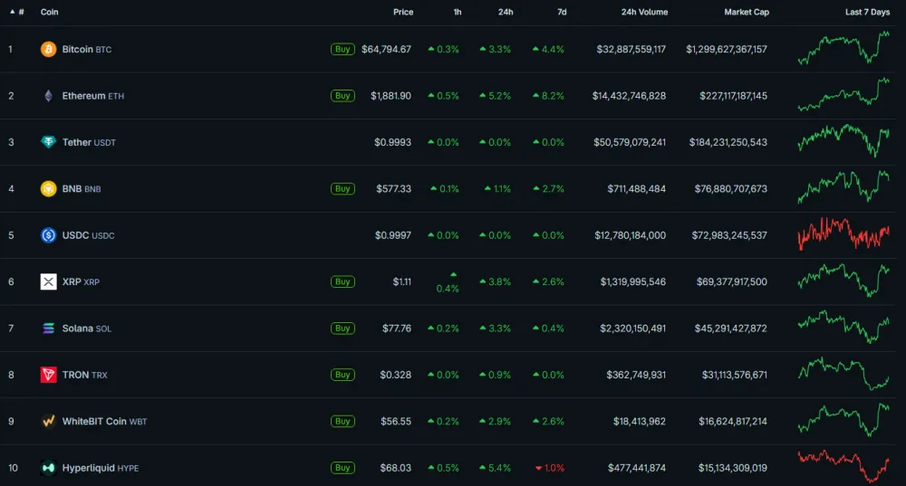Open Bitcoin's 7-day sparkline chart
Viewport: 906px width, 486px height.
(843, 48)
